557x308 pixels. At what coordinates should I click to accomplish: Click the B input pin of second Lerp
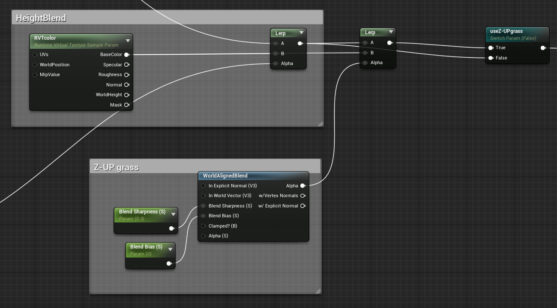[x=365, y=53]
